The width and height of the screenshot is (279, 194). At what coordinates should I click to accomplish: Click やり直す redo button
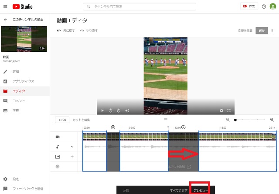pos(89,30)
